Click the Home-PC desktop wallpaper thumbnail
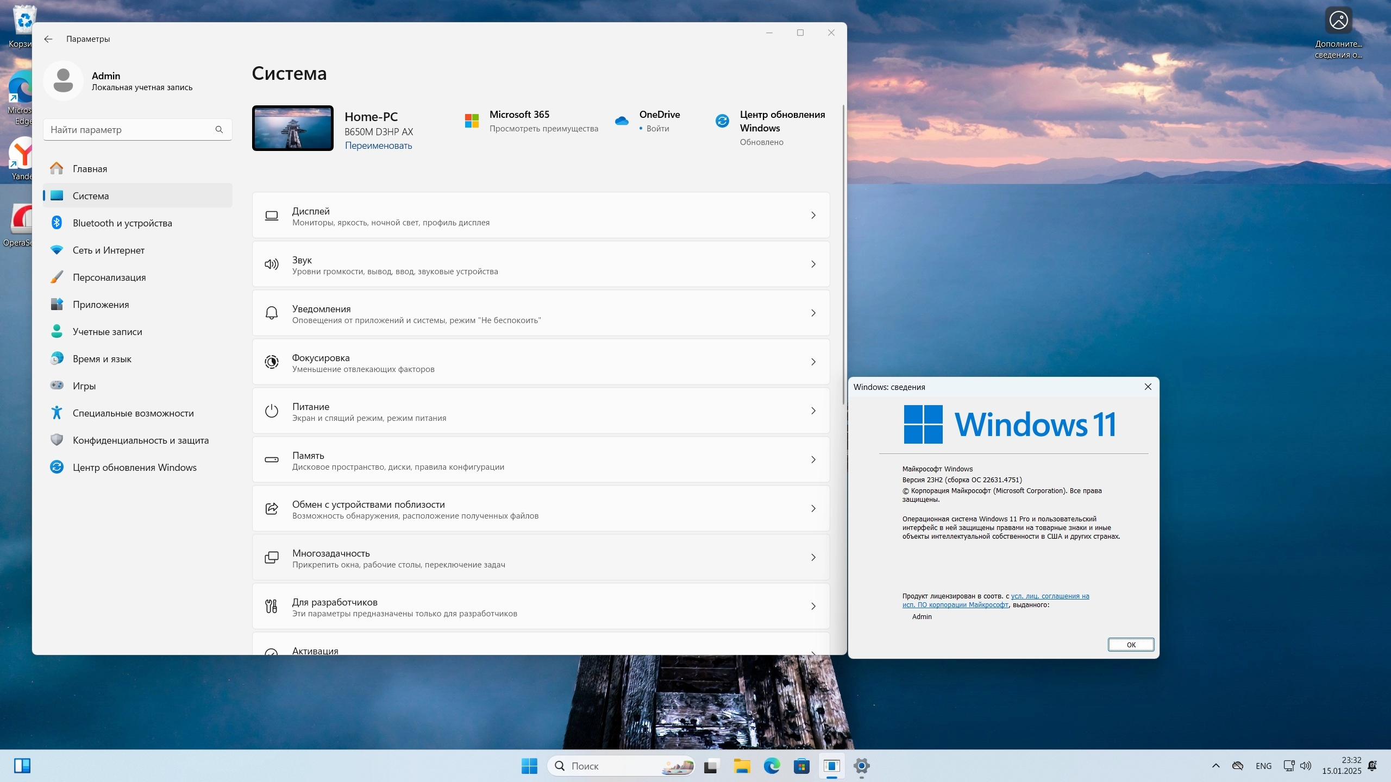Image resolution: width=1391 pixels, height=782 pixels. (x=293, y=128)
